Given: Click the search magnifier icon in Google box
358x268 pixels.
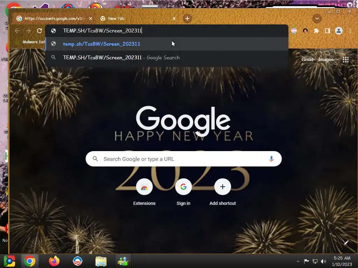Looking at the screenshot, I should [x=95, y=159].
